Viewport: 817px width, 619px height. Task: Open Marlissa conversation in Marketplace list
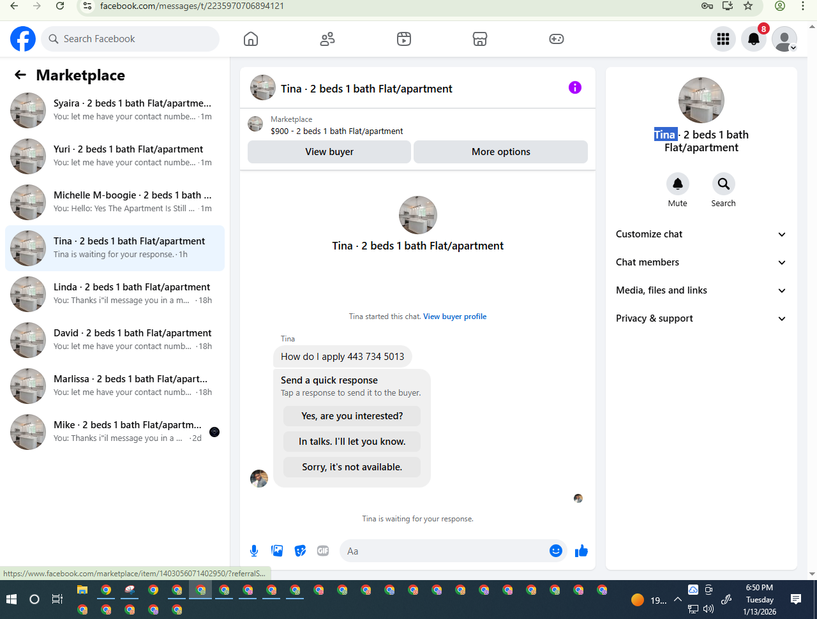point(115,386)
